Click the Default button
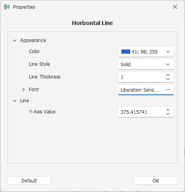 click(x=29, y=180)
